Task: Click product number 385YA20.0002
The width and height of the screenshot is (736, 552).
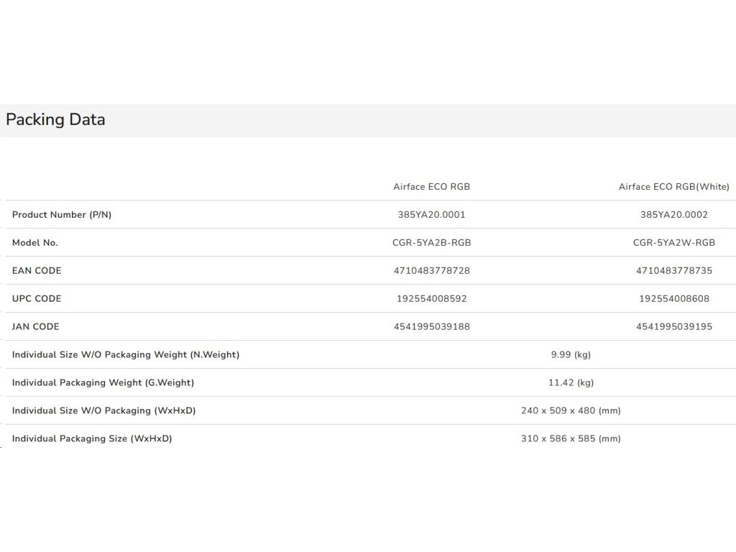Action: 673,215
